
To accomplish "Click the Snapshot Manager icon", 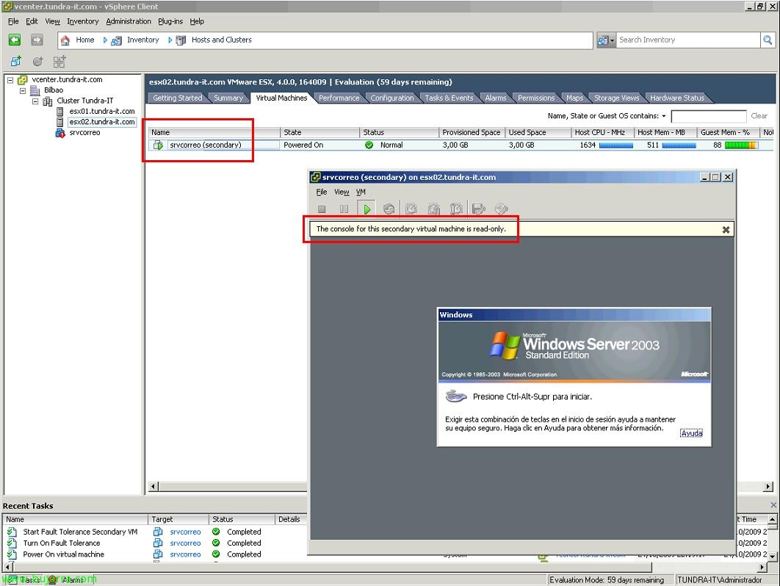I will pos(456,209).
